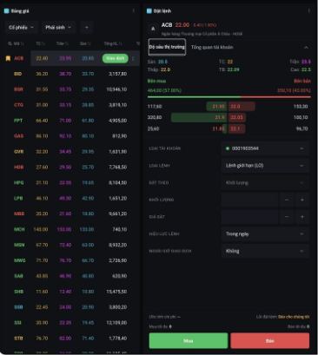Click the Bảng giá panel square icon
This screenshot has height=355, width=318.
click(x=6, y=11)
